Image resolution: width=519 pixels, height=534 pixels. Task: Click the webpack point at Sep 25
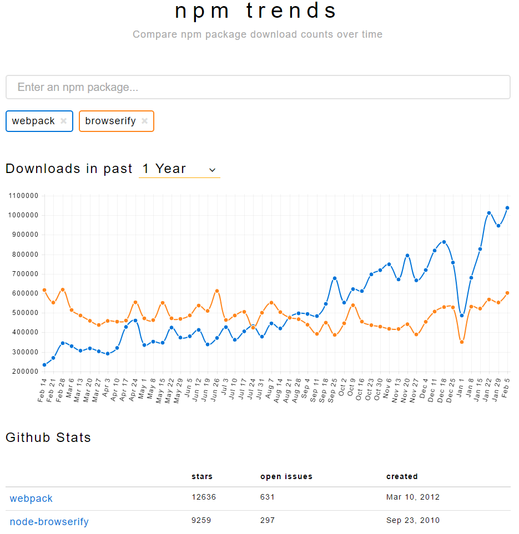(335, 278)
